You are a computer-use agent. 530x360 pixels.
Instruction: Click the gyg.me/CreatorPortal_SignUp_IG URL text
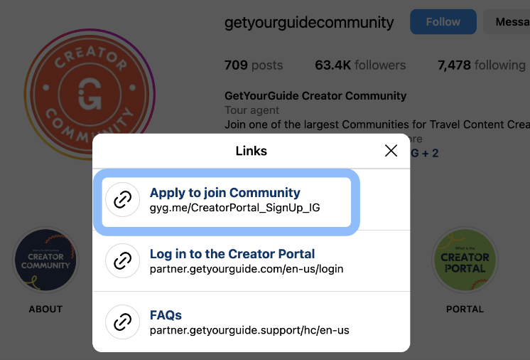234,208
